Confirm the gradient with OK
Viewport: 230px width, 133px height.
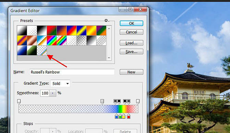[x=131, y=23]
